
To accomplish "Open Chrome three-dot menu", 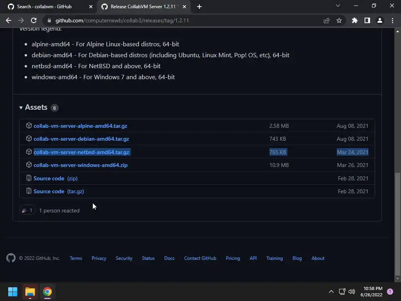I will tap(392, 20).
